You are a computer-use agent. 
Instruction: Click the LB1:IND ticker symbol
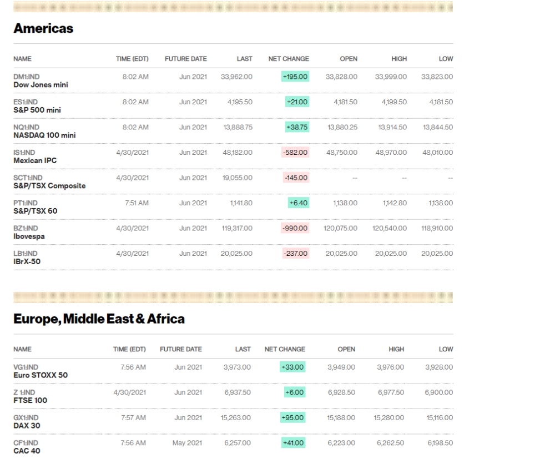[x=25, y=254]
